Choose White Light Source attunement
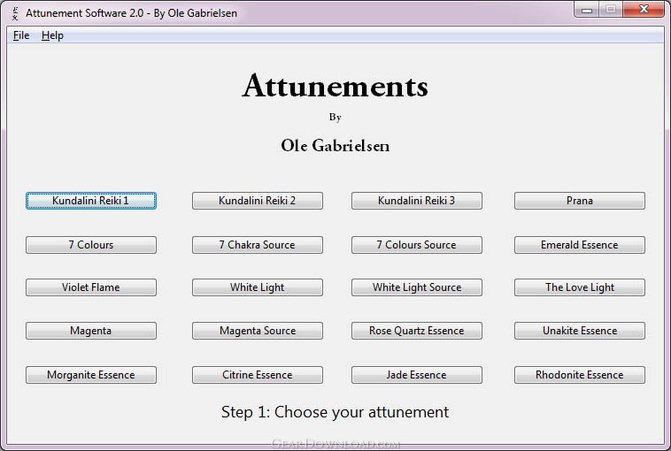 416,287
